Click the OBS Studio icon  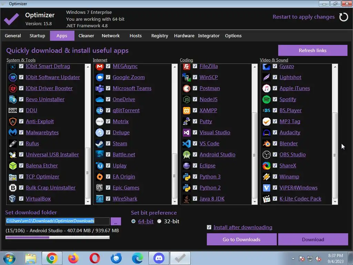266,154
